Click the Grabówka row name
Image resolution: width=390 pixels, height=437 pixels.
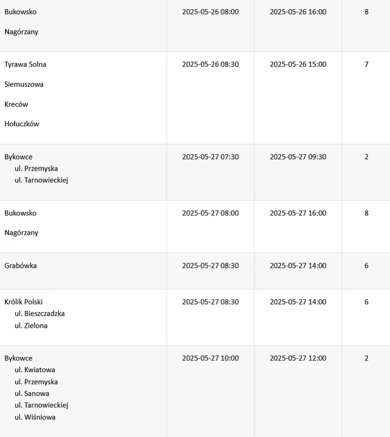coord(21,266)
